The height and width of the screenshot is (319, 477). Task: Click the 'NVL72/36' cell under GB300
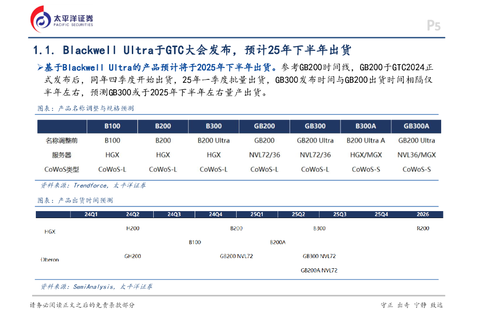click(315, 155)
